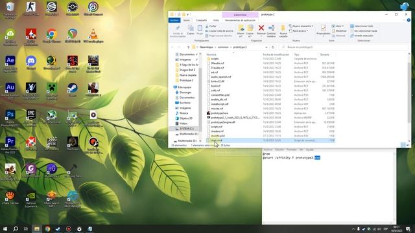
Task: Open address bar history dropdown arrow
Action: pos(267,47)
